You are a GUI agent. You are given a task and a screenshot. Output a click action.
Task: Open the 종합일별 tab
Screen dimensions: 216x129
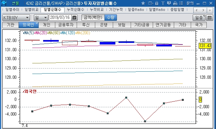[x=177, y=10]
